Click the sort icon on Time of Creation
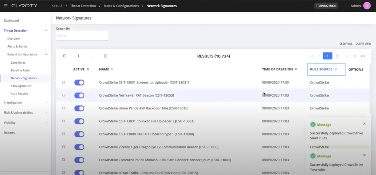This screenshot has height=175, width=376. click(296, 69)
